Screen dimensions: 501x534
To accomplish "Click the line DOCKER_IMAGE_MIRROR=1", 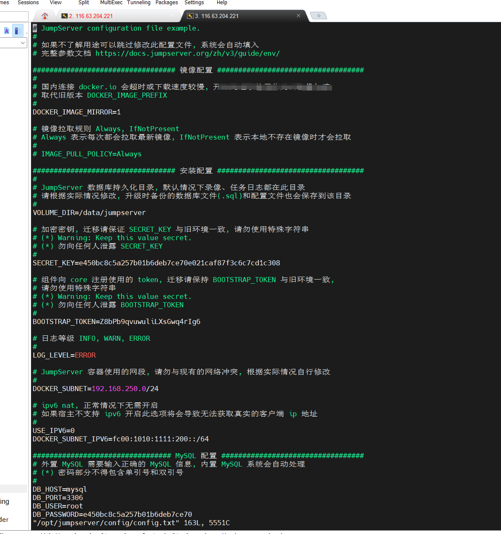I will [x=77, y=112].
